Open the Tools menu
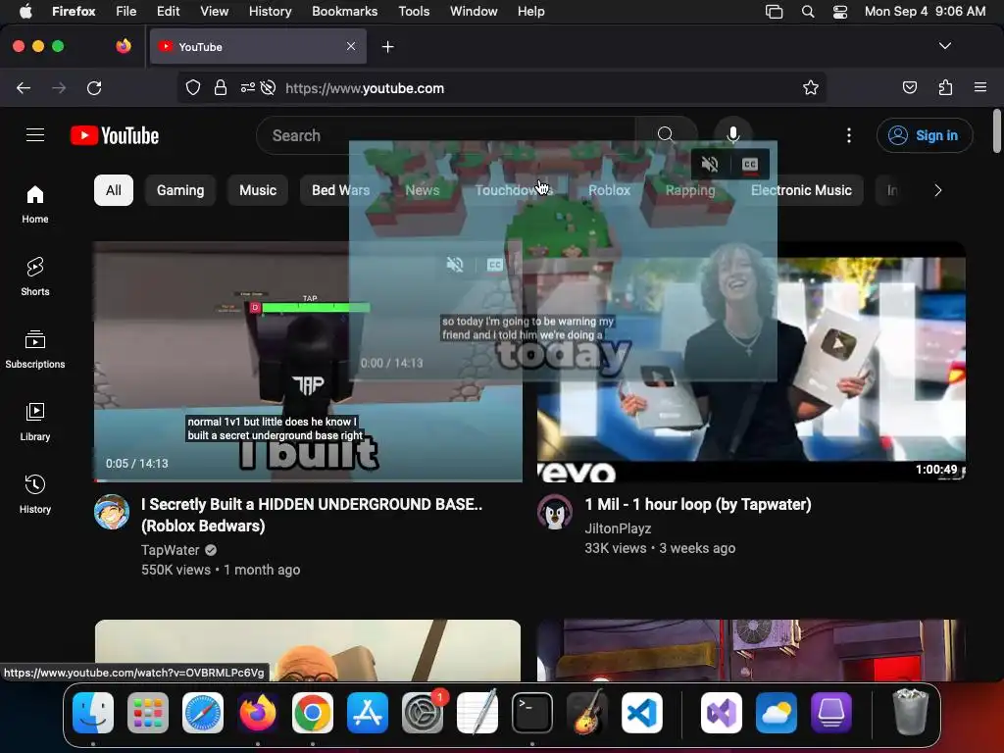1004x753 pixels. pos(414,12)
